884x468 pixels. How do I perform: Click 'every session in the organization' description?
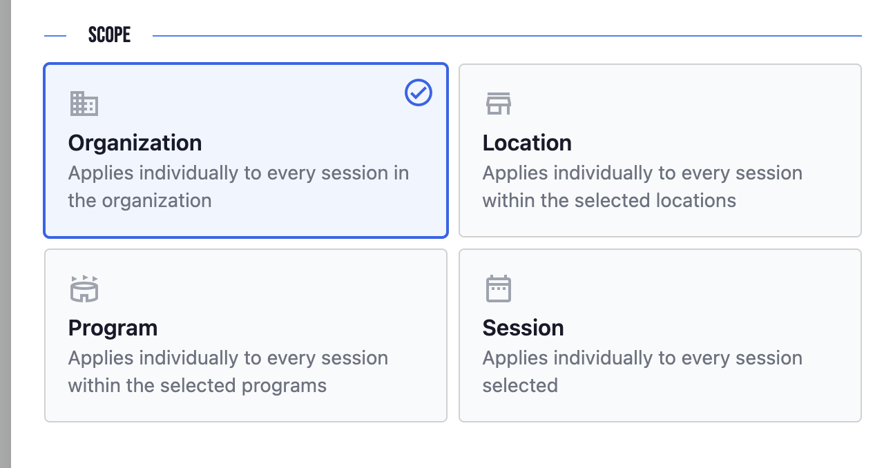[238, 186]
